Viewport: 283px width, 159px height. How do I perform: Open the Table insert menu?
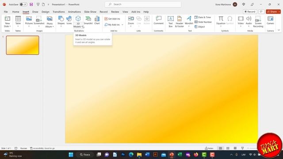pos(18,22)
